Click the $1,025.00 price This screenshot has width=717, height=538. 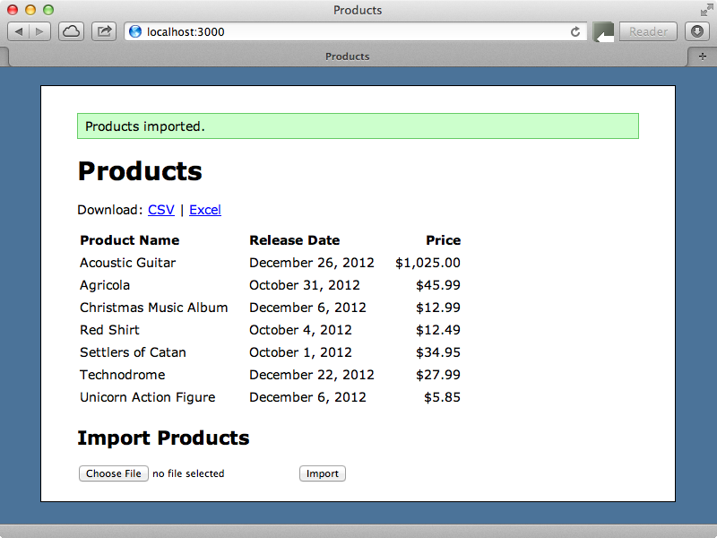click(428, 263)
